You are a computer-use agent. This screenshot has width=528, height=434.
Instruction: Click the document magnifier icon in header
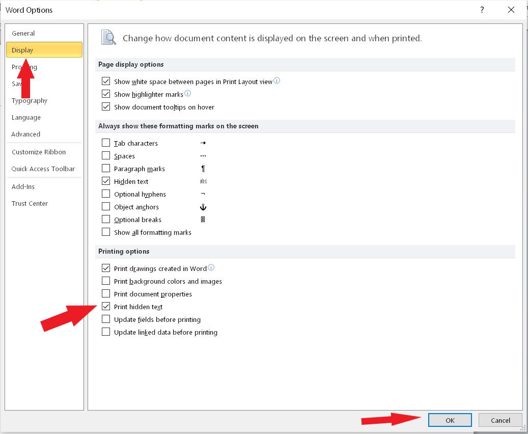click(x=108, y=37)
